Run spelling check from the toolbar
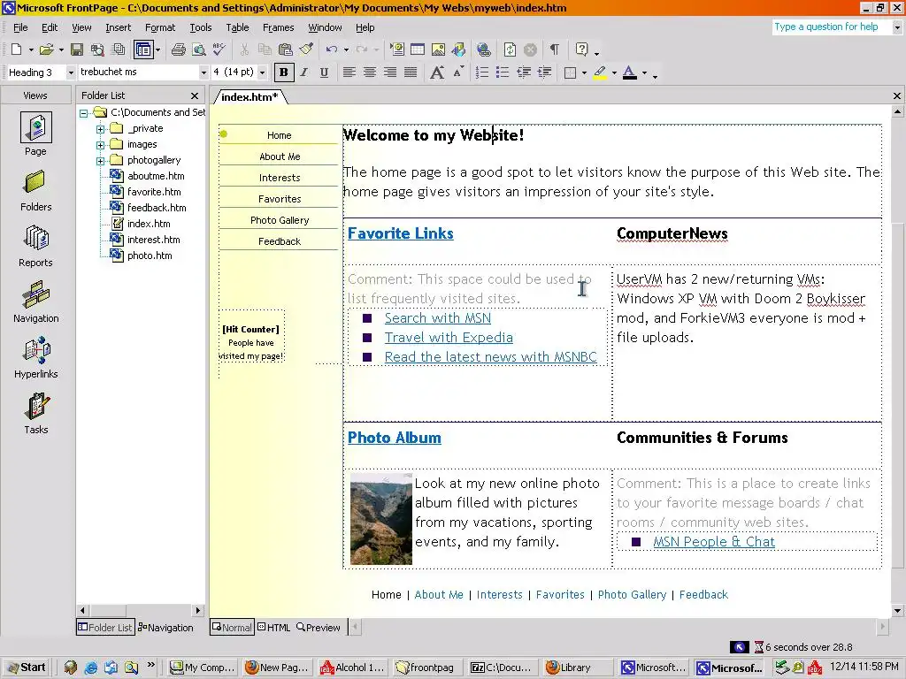This screenshot has width=906, height=679. 219,50
